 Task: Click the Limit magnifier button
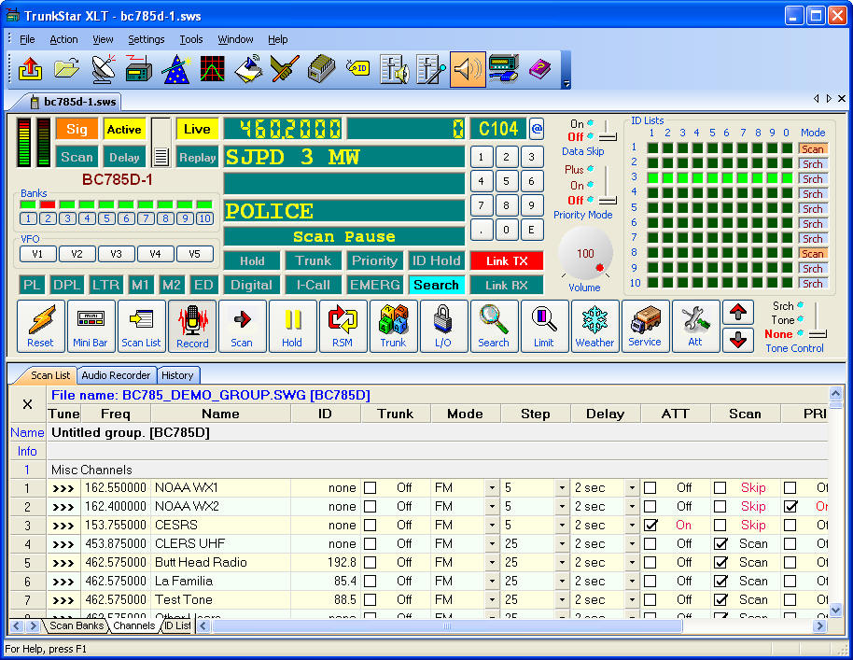point(544,327)
